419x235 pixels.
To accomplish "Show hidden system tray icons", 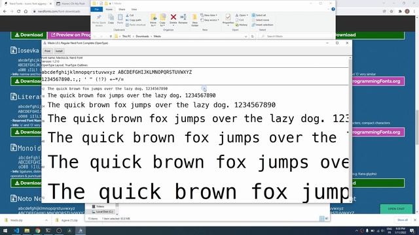I will tap(356, 230).
